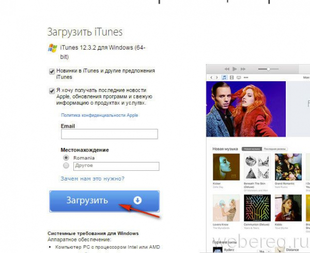Go back with the left chevron in iTunes
This screenshot has width=310, height=253.
[x=211, y=78]
